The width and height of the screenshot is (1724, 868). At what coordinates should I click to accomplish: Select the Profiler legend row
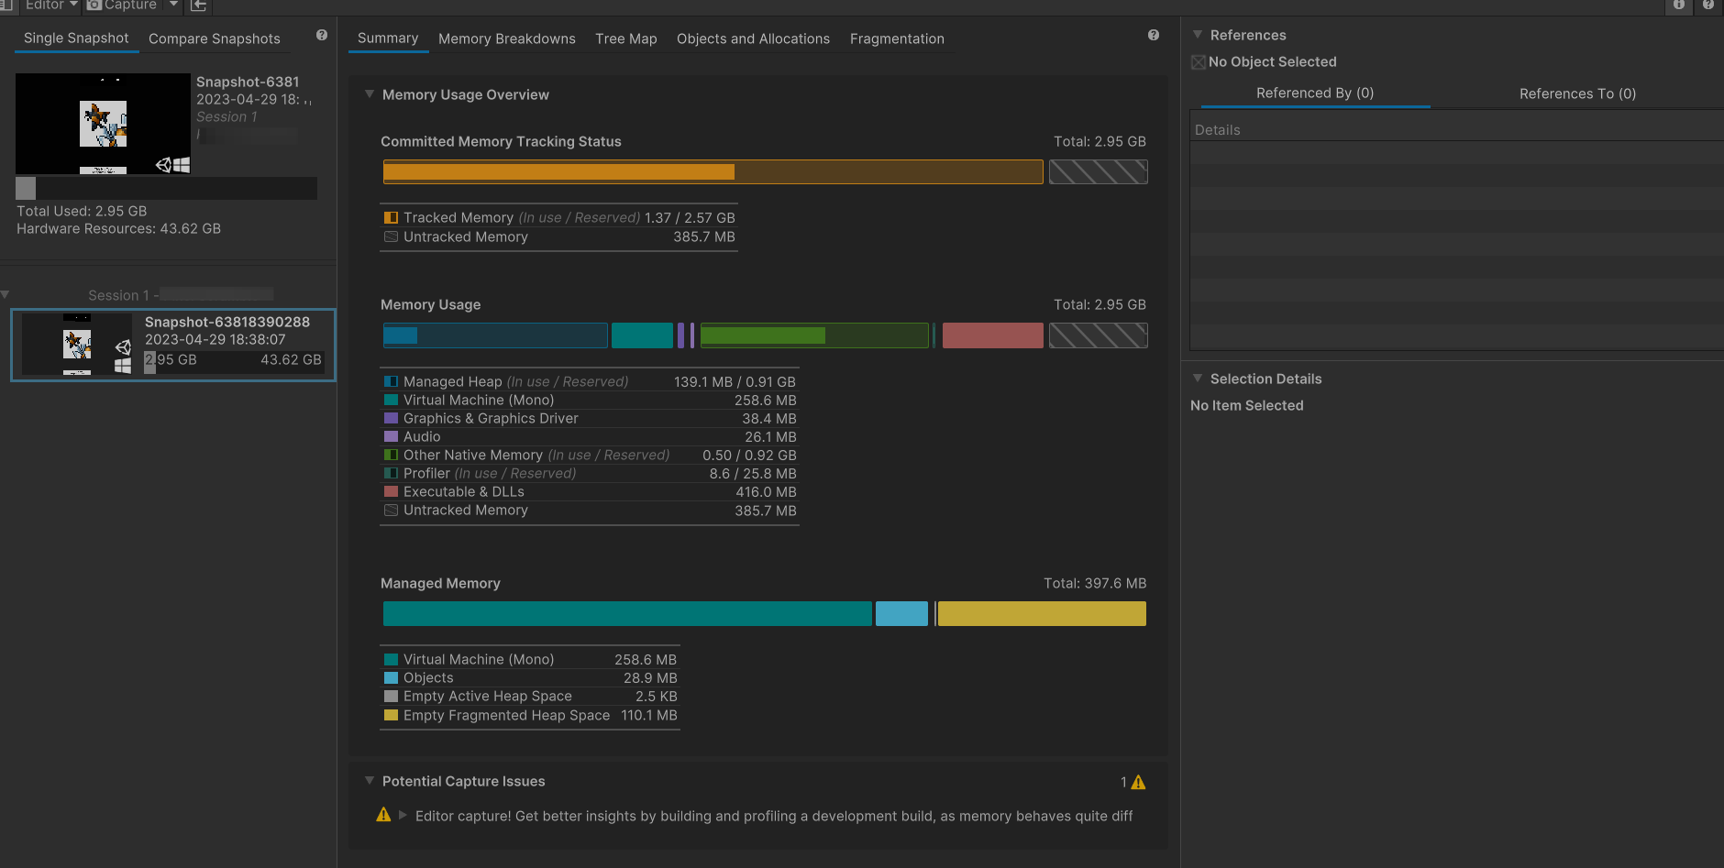(x=590, y=474)
